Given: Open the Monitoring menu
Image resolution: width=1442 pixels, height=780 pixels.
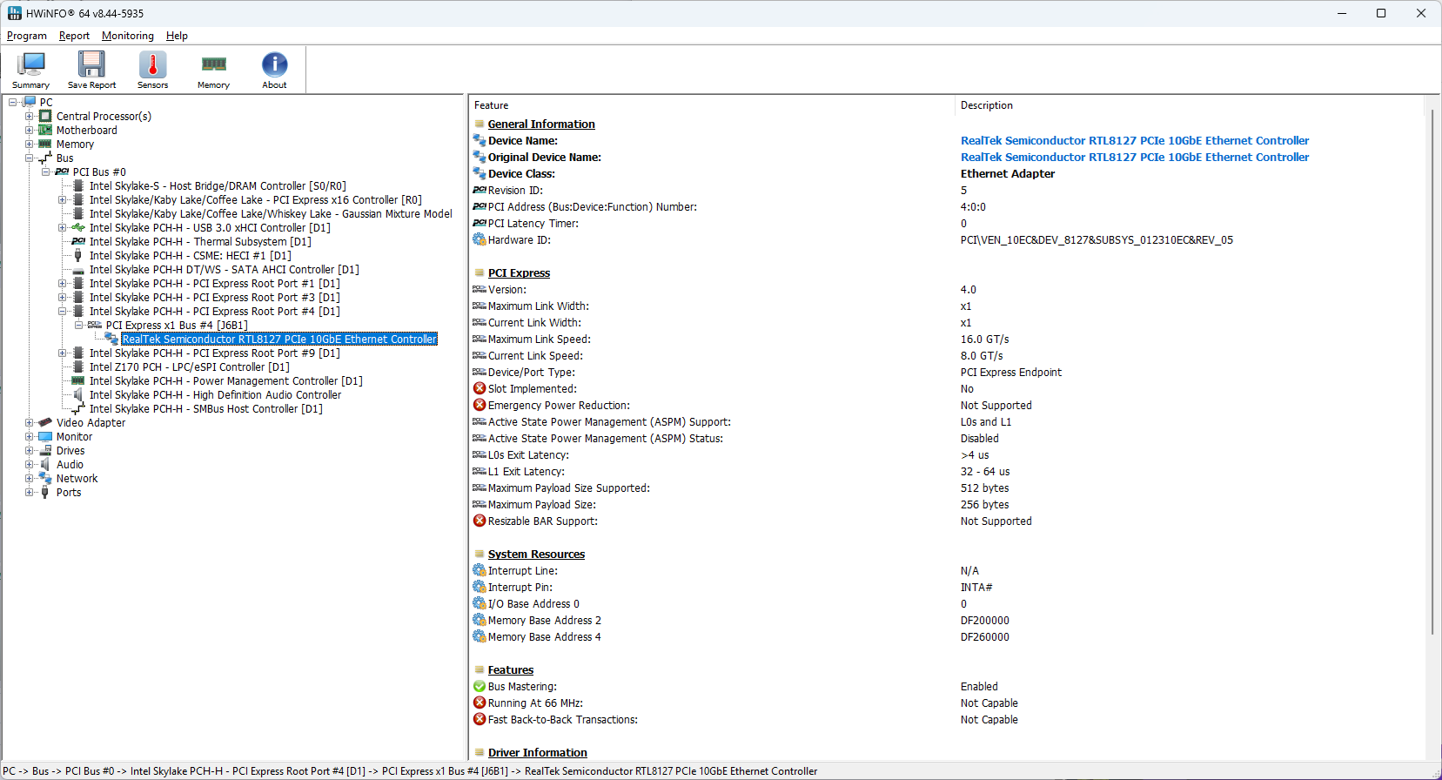Looking at the screenshot, I should [128, 36].
